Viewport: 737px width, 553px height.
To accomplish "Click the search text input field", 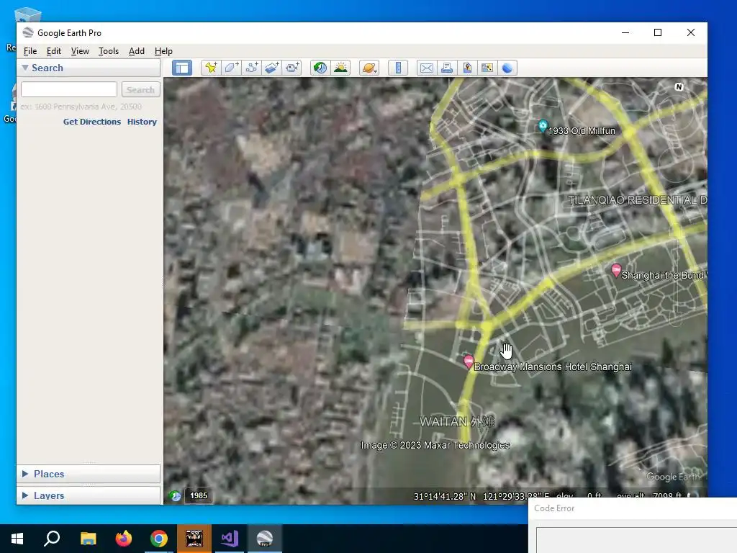I will pyautogui.click(x=69, y=89).
